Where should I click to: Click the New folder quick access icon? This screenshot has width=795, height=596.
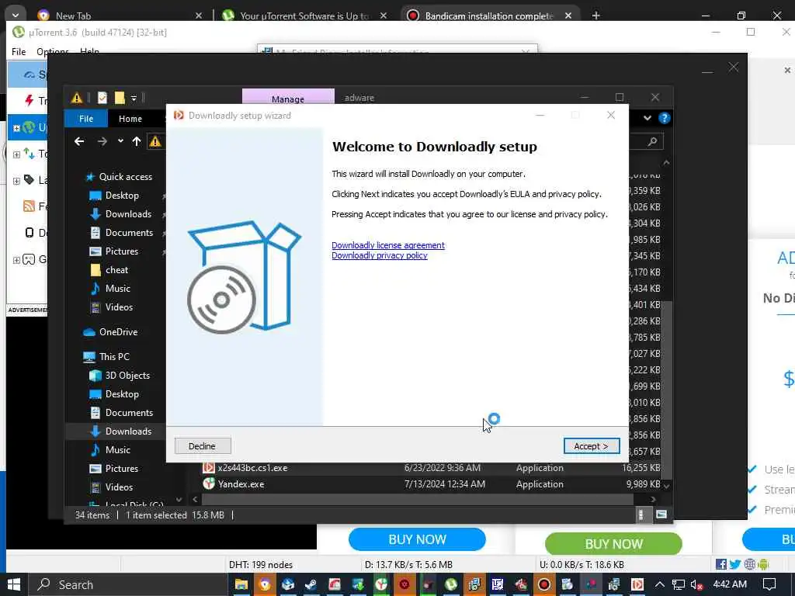pyautogui.click(x=120, y=98)
